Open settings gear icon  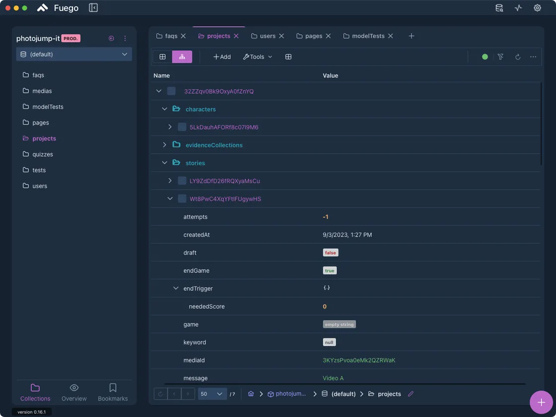[x=537, y=8]
